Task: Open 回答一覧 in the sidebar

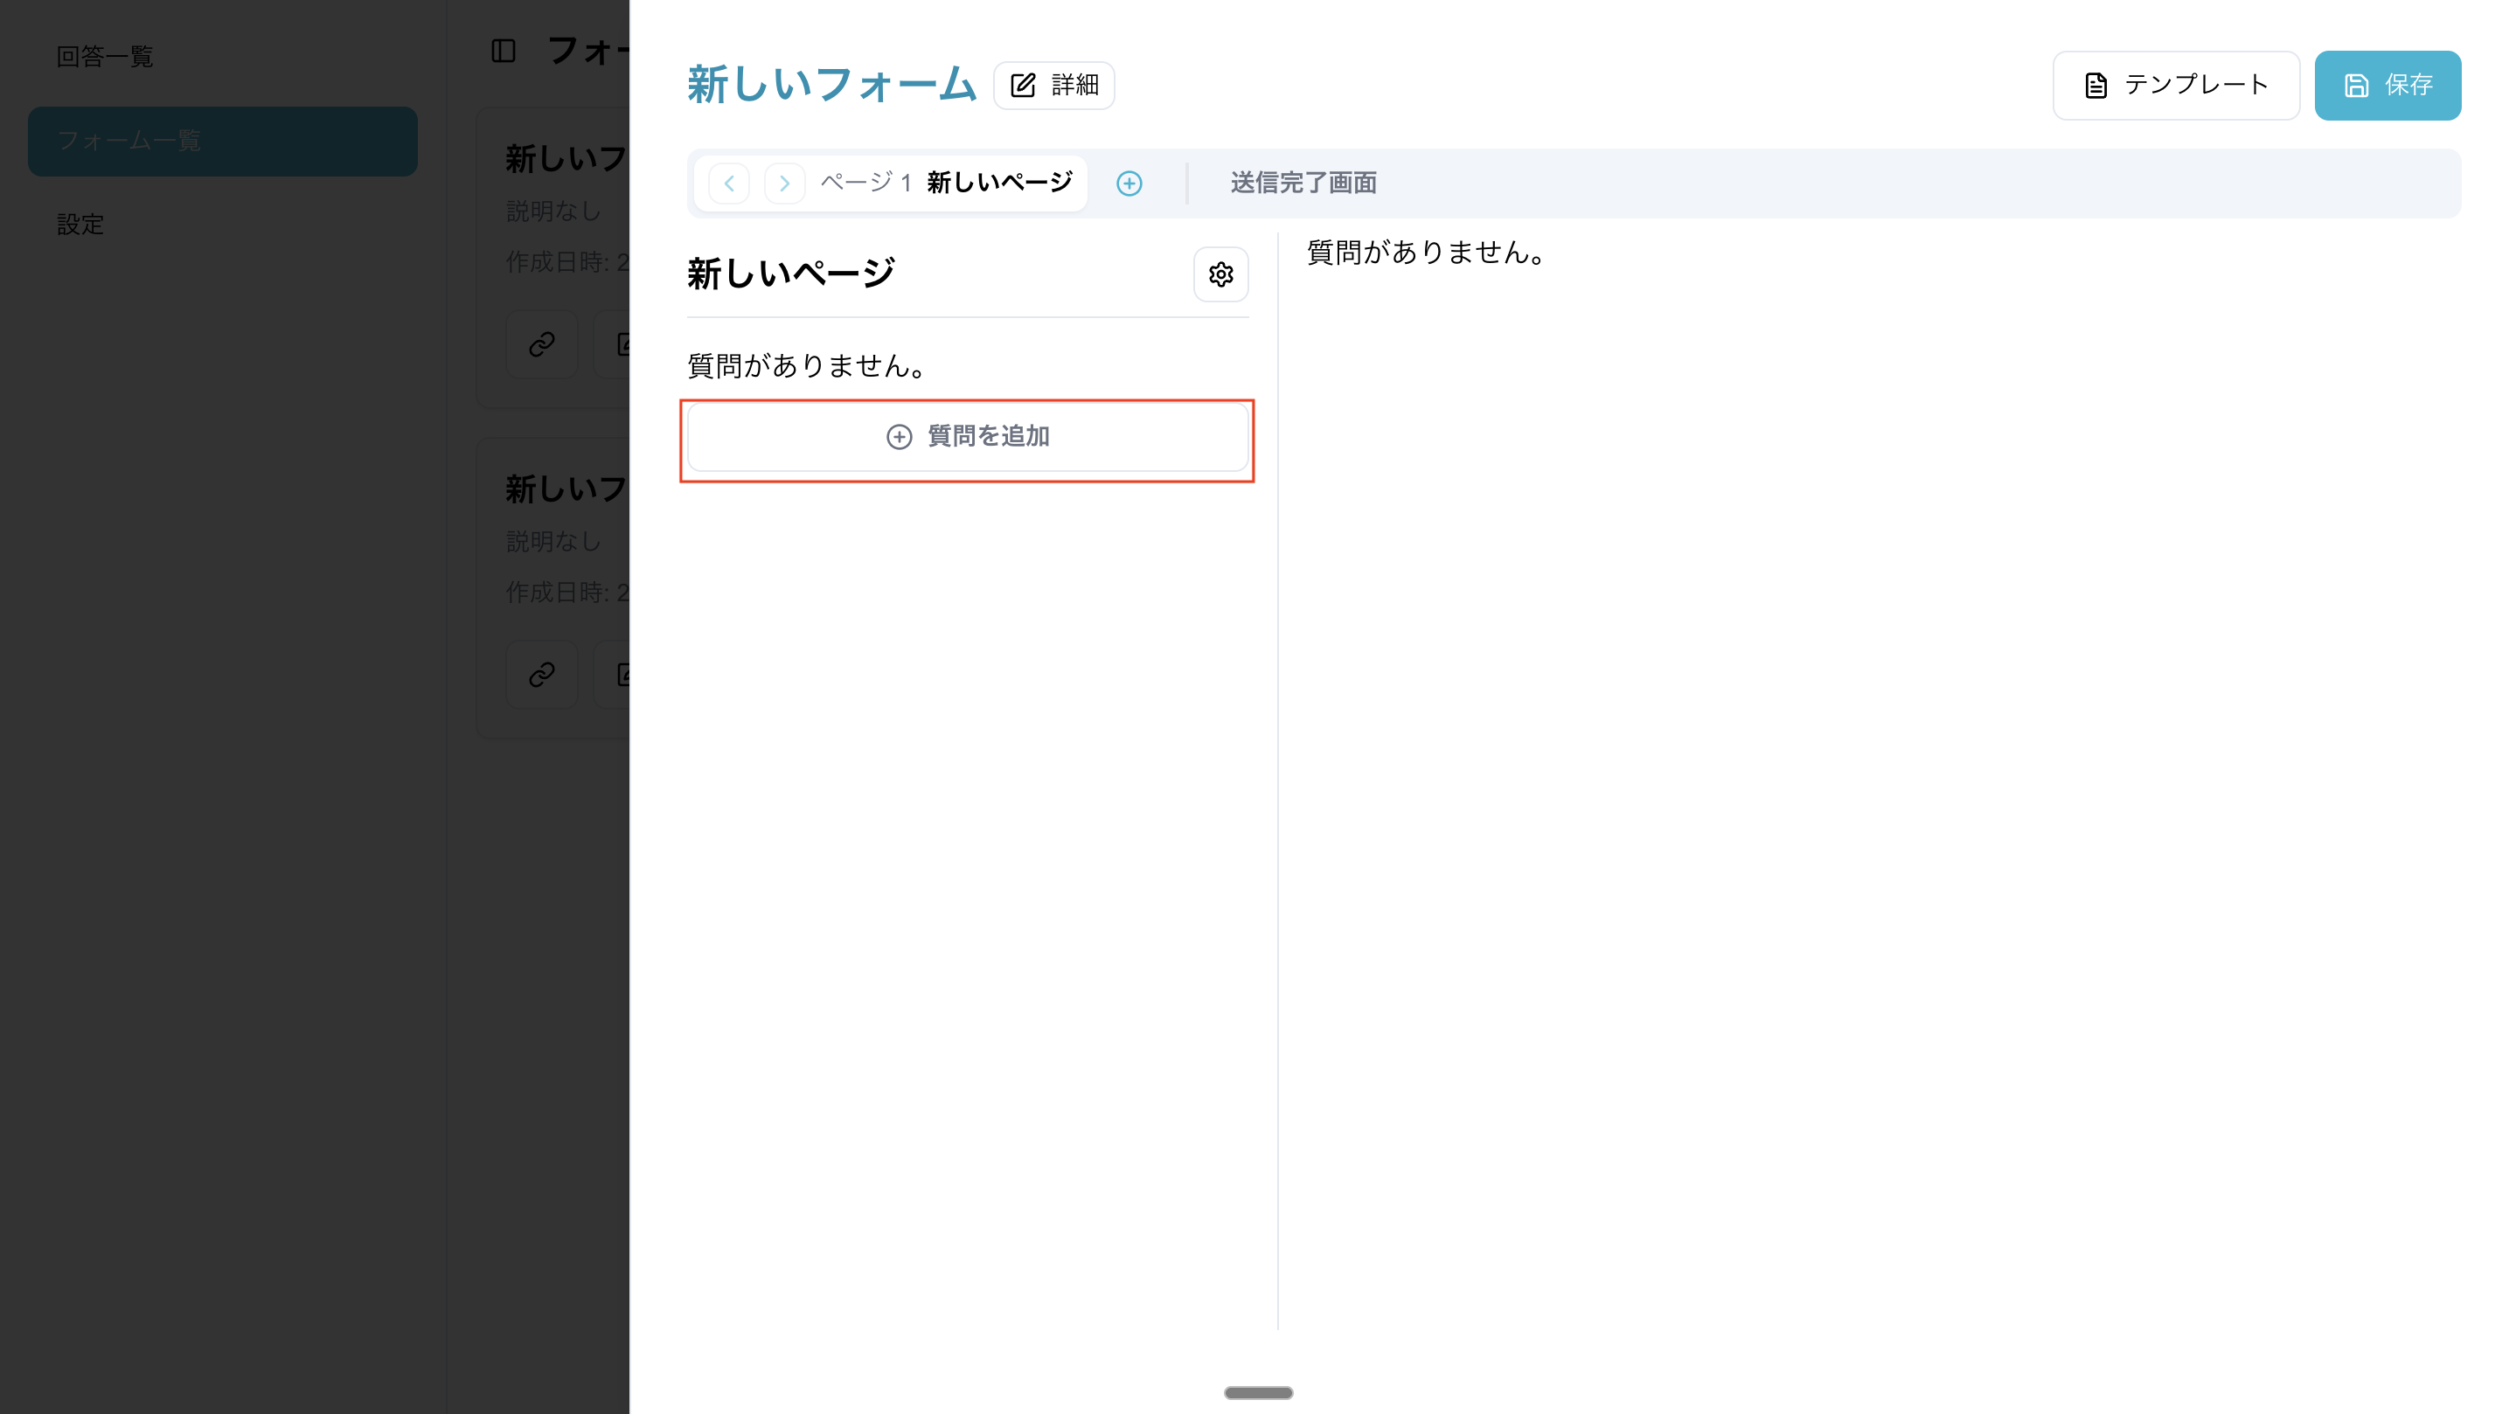Action: point(105,57)
